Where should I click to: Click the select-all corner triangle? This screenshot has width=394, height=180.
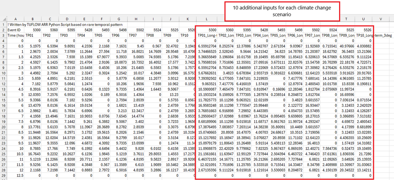pos(4,19)
